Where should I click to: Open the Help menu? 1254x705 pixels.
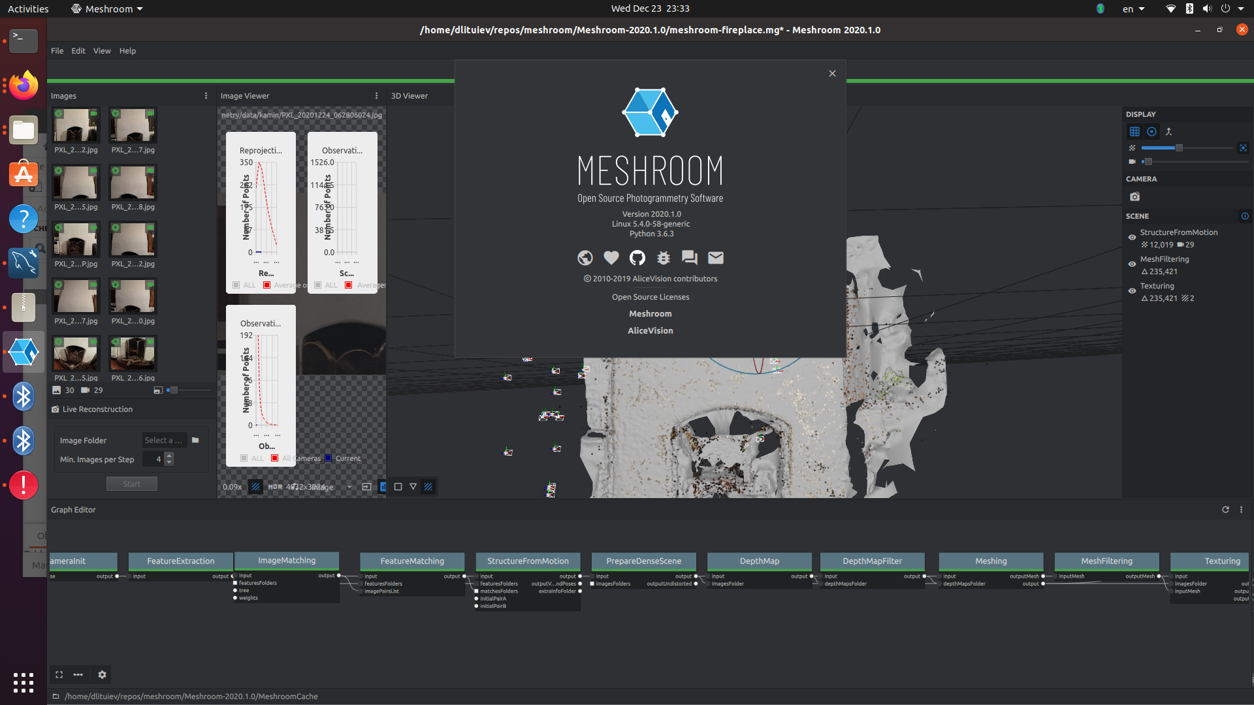click(127, 51)
